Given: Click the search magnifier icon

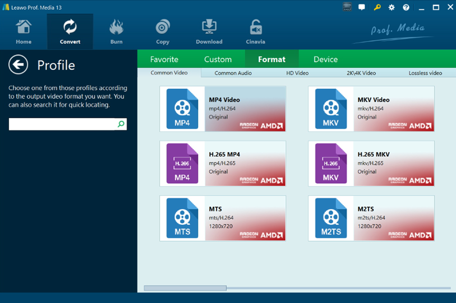Looking at the screenshot, I should coord(121,124).
